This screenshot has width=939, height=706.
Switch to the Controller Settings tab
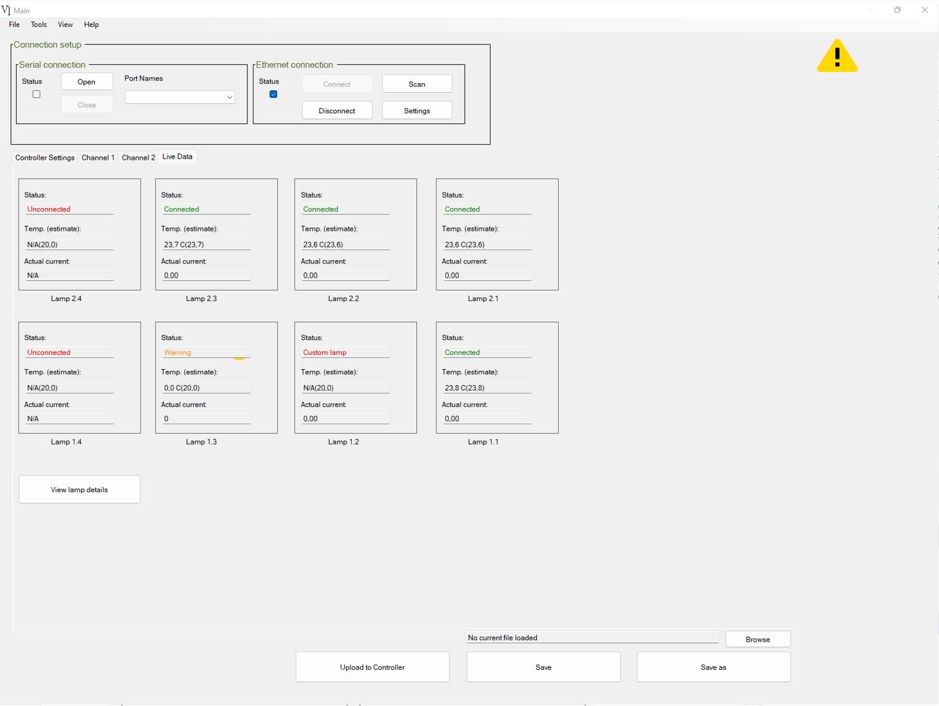coord(45,157)
